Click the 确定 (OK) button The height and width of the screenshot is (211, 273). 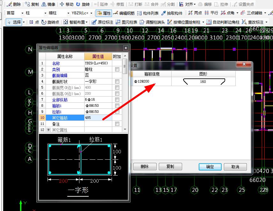point(210,167)
